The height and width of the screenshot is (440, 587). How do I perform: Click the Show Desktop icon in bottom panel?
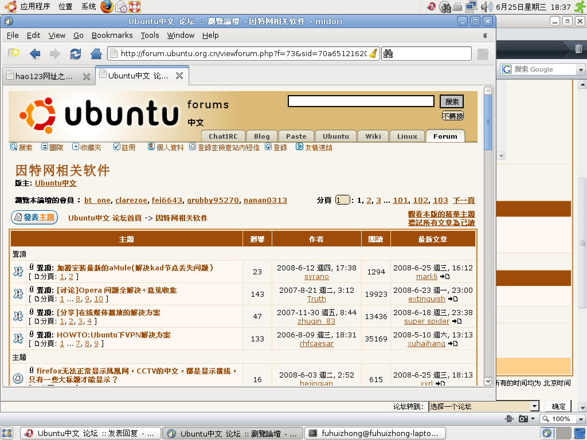tap(7, 433)
